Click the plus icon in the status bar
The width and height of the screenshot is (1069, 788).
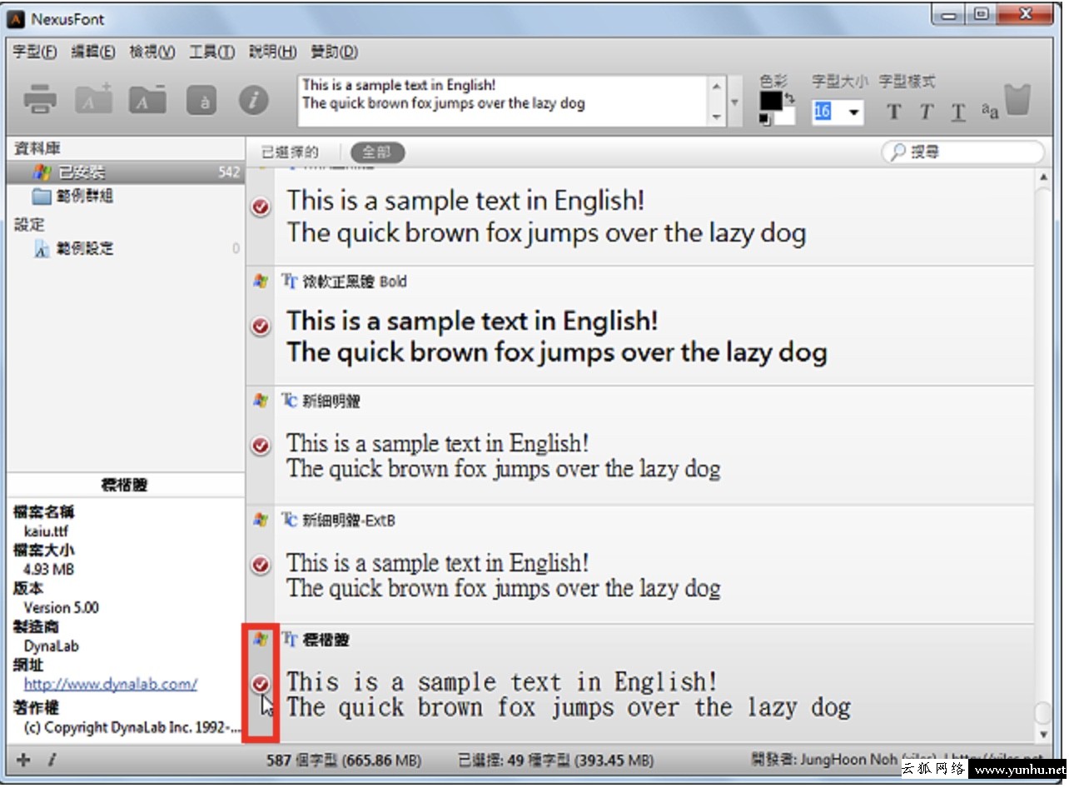(23, 760)
